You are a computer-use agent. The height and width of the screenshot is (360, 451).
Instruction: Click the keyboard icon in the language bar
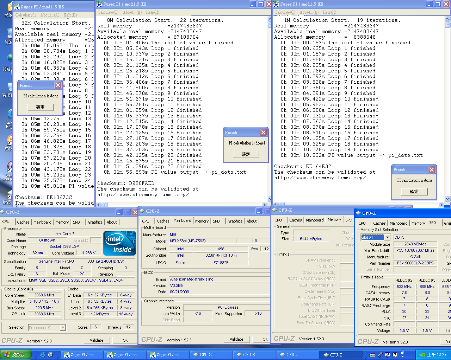[372, 355]
